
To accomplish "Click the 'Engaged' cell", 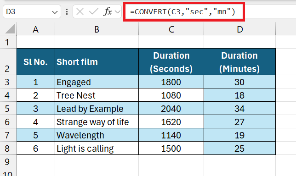I will pos(97,82).
